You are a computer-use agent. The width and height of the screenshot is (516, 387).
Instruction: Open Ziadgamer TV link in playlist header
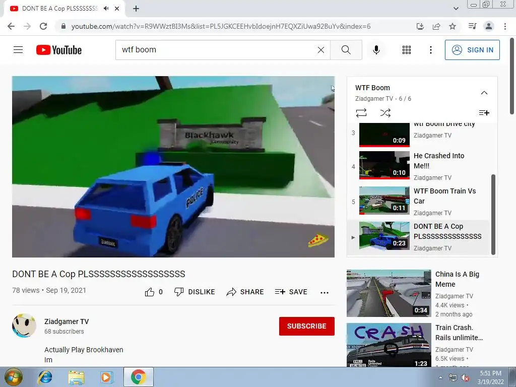click(374, 99)
